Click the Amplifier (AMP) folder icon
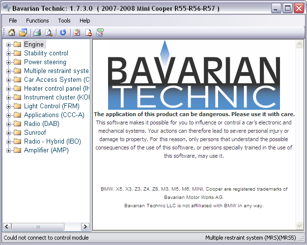307x245 pixels. [x=17, y=150]
